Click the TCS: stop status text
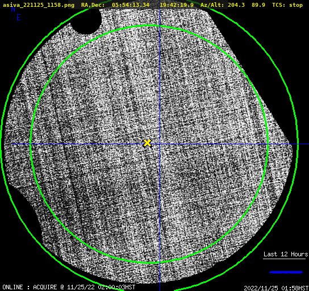Image resolution: width=309 pixels, height=291 pixels. point(287,5)
